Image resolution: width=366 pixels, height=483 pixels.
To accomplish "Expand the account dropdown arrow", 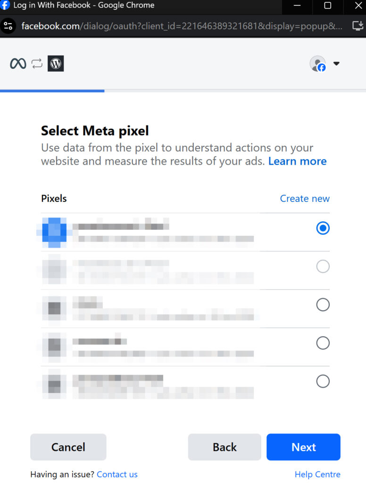I will click(336, 63).
